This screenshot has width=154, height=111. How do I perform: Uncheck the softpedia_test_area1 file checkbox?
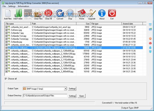click(x=6, y=27)
